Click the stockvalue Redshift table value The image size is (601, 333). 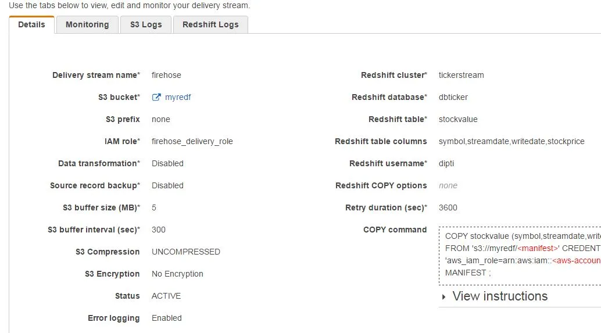tap(458, 119)
